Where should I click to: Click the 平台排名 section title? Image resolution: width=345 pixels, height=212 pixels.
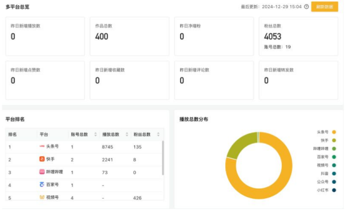click(x=15, y=119)
